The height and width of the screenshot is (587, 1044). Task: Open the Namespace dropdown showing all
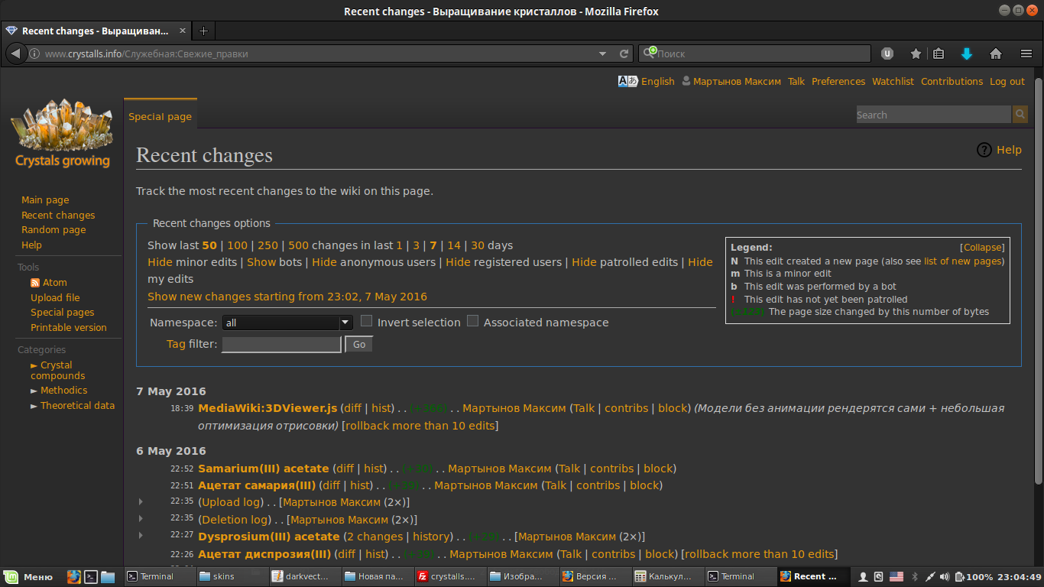click(x=287, y=323)
